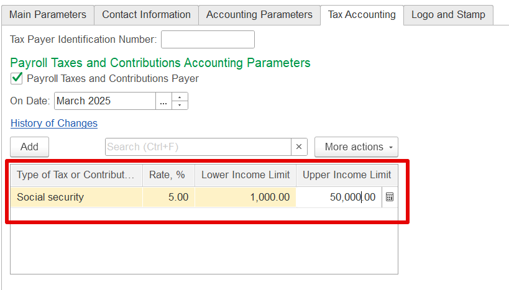Select the Logo and Stamp tab
Viewport: 509px width, 290px height.
(x=448, y=15)
